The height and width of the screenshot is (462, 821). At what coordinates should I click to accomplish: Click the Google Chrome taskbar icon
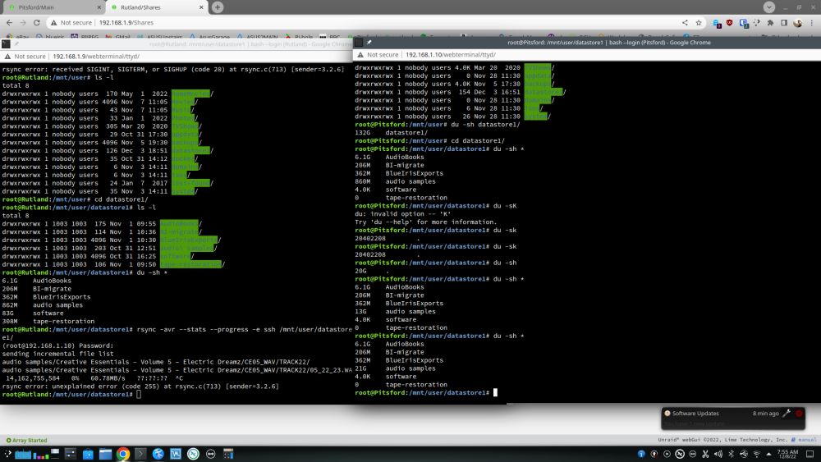[123, 454]
